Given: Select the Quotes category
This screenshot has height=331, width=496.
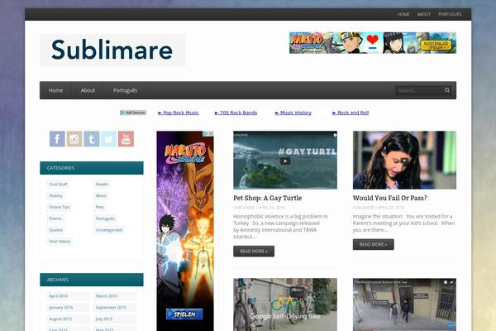Looking at the screenshot, I should tap(56, 230).
